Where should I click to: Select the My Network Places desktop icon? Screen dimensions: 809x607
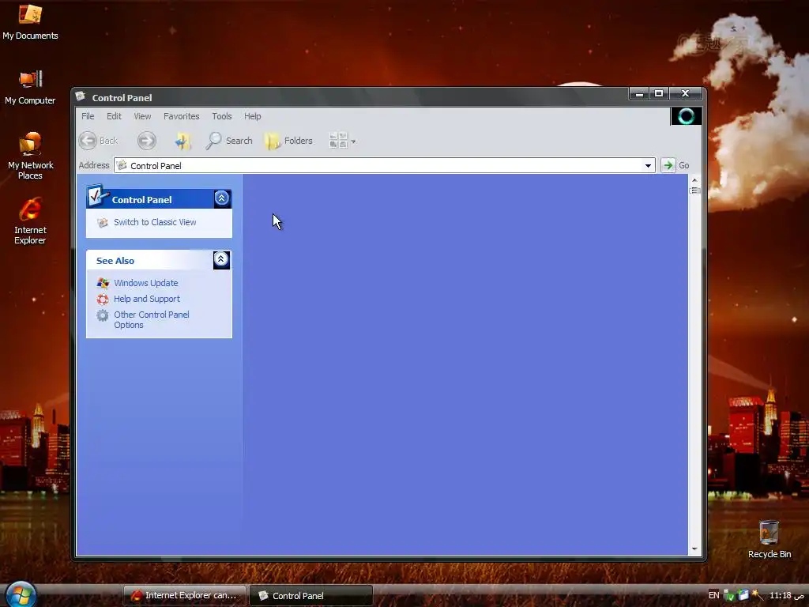pyautogui.click(x=30, y=156)
